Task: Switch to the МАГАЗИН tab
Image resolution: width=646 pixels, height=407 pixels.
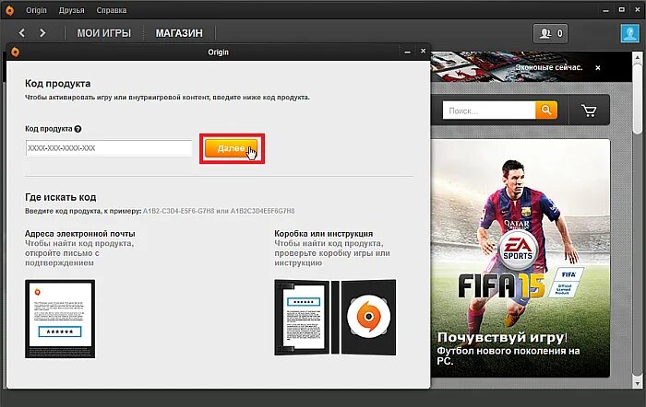Action: tap(179, 33)
